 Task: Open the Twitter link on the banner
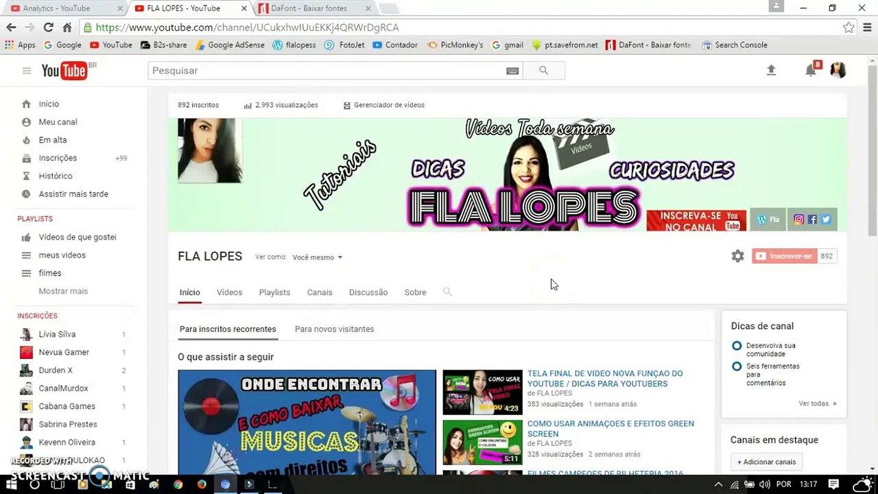[826, 220]
